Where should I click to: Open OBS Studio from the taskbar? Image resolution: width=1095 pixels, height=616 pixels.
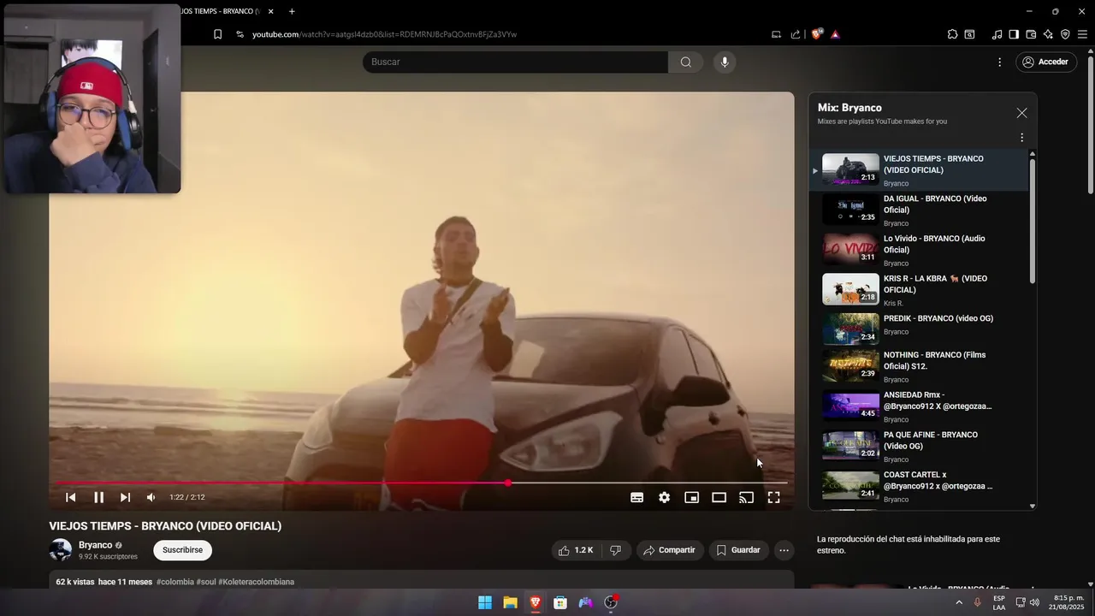(x=611, y=602)
